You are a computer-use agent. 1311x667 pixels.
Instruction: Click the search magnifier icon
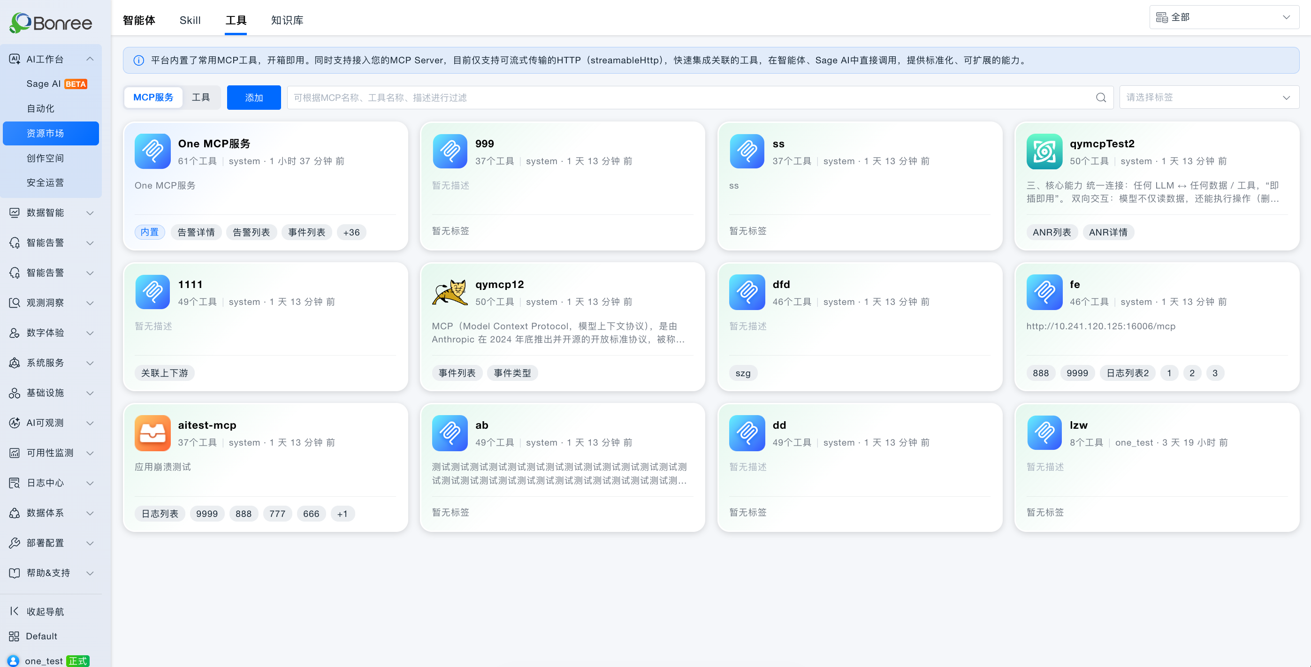click(x=1101, y=98)
